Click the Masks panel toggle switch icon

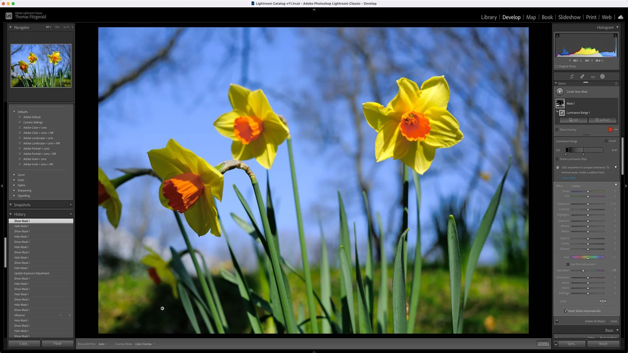pos(556,84)
